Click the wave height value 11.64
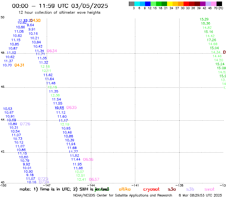This screenshot has height=198, width=226. click(x=49, y=79)
